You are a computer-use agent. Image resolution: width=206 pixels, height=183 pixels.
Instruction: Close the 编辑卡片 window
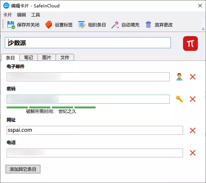200,6
